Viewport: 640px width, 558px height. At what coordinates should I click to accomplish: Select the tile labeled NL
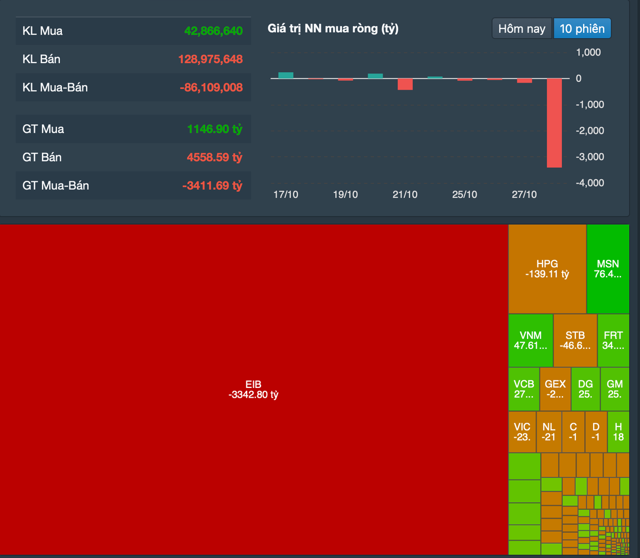tap(549, 432)
